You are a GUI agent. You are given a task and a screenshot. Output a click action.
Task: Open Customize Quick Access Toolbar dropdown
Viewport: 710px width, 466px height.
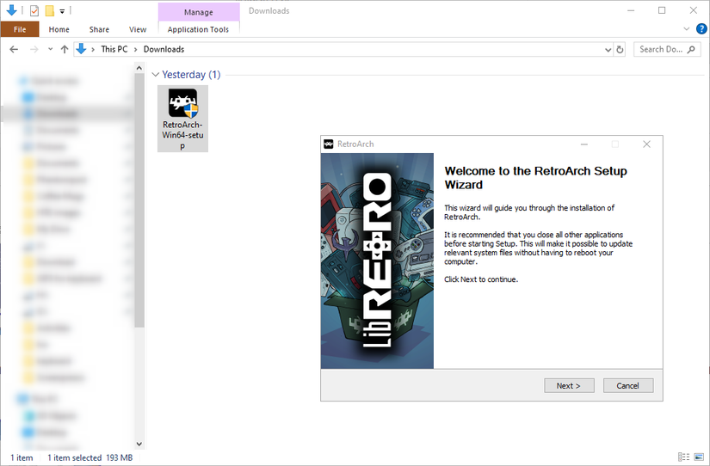62,10
